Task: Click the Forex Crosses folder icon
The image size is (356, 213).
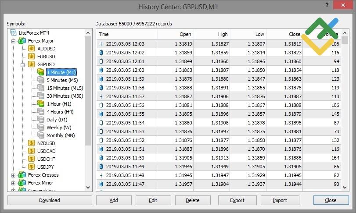Action: tap(22, 175)
